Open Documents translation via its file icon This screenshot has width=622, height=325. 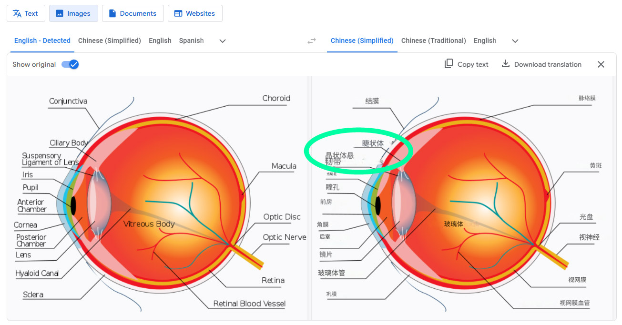(113, 13)
